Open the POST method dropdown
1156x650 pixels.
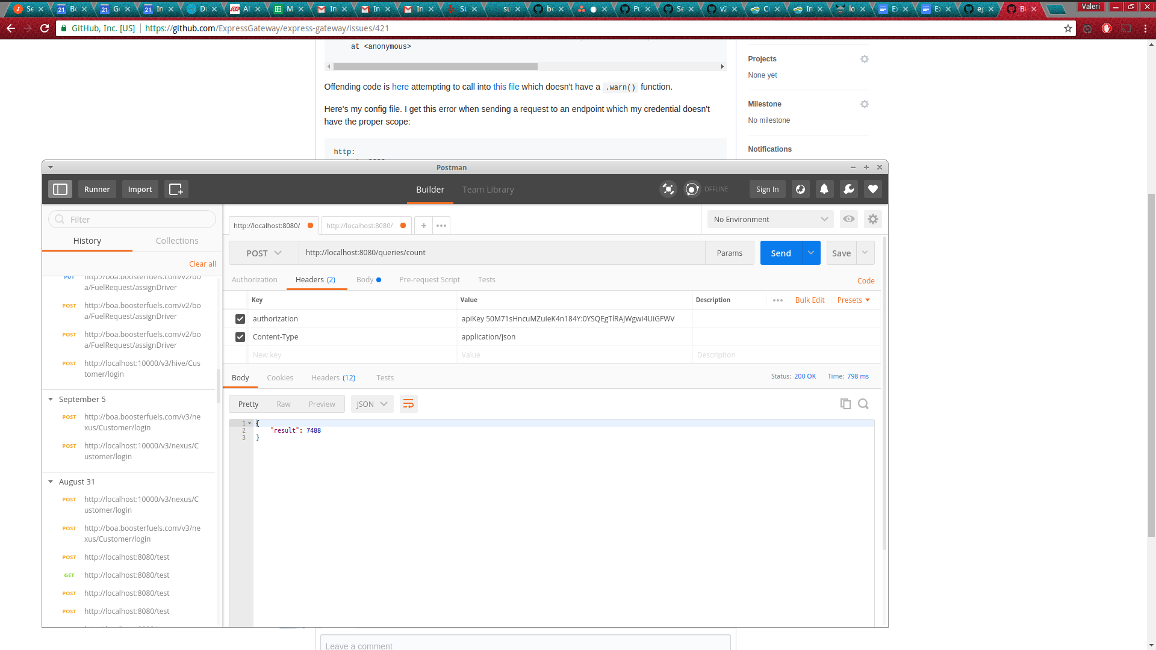click(x=264, y=253)
